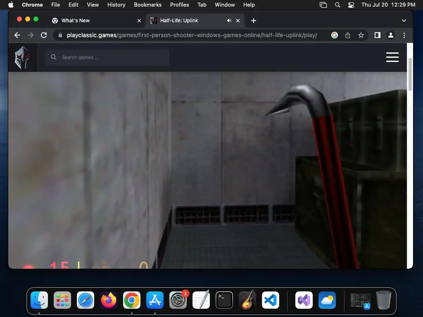This screenshot has height=317, width=423.
Task: Open the Trash from the Dock
Action: pos(384,300)
